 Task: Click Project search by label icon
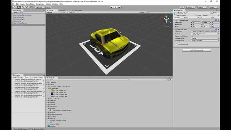point(171,80)
